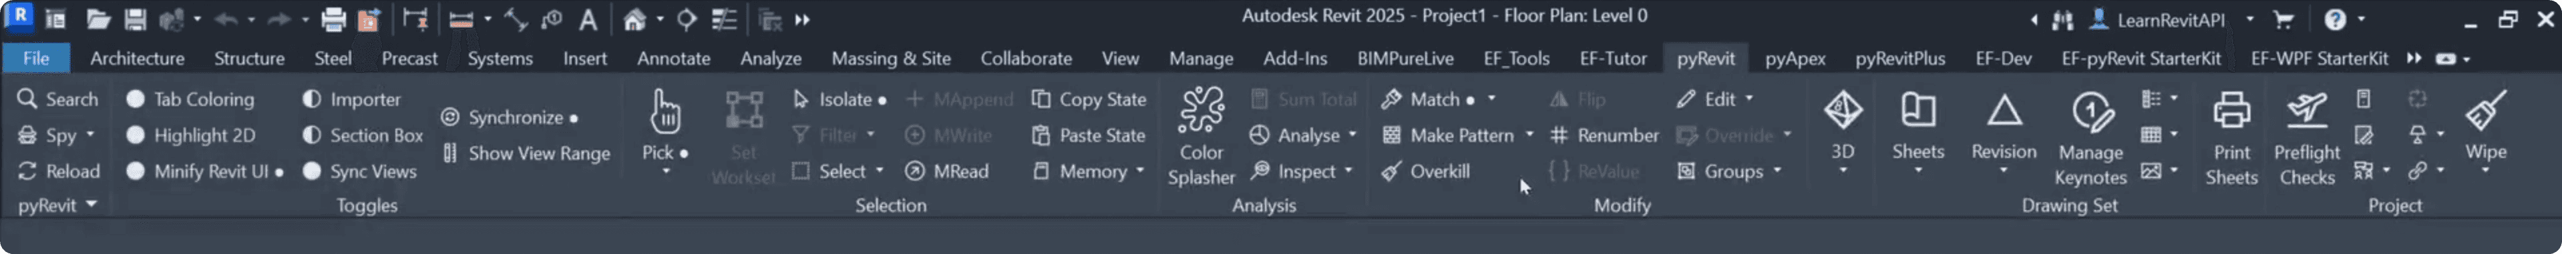
Task: Click the Pick selection tool
Action: click(665, 131)
